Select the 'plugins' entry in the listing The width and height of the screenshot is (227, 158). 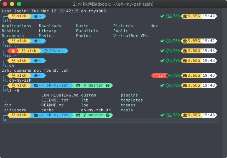(129, 95)
